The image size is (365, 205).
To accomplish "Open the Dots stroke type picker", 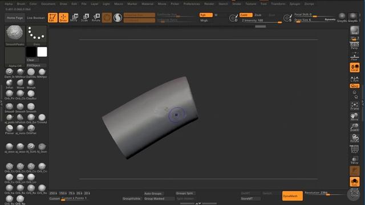I will pos(36,35).
